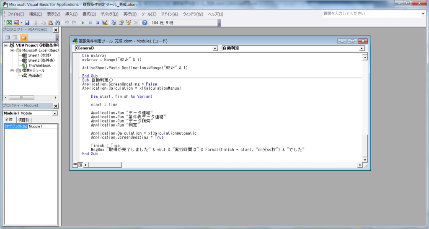Click the Full Module View button
This screenshot has width=429, height=229.
[x=80, y=165]
